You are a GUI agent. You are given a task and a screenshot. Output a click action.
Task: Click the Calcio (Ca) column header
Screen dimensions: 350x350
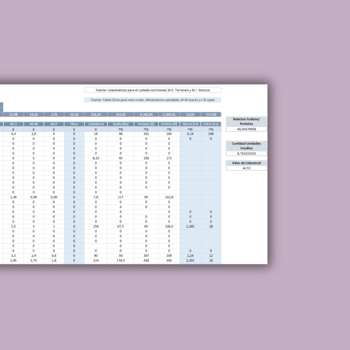coord(211,124)
